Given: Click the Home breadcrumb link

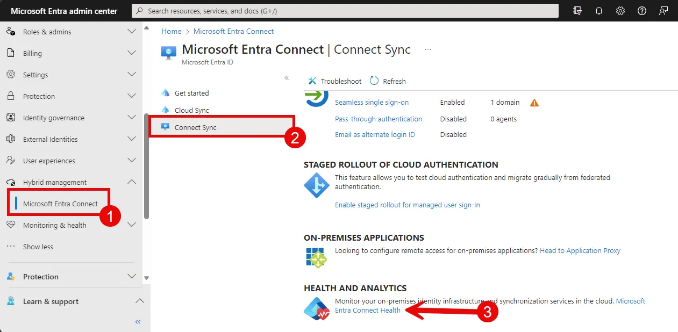Looking at the screenshot, I should pos(172,31).
